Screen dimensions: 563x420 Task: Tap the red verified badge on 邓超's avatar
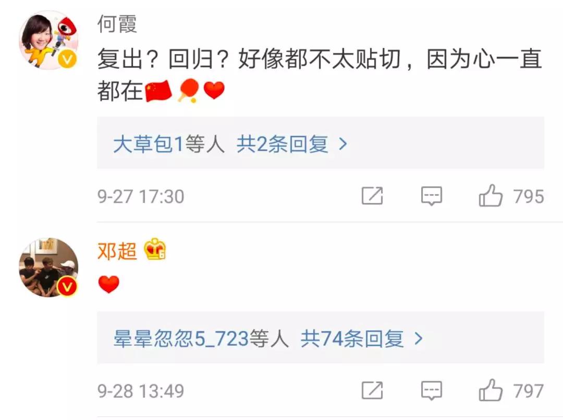(x=67, y=287)
